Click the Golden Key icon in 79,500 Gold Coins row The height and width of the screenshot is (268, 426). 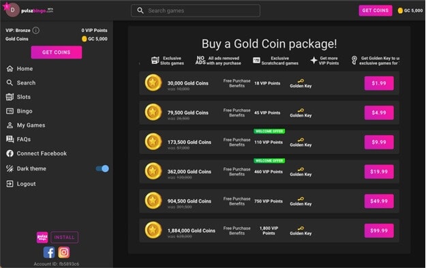point(301,110)
